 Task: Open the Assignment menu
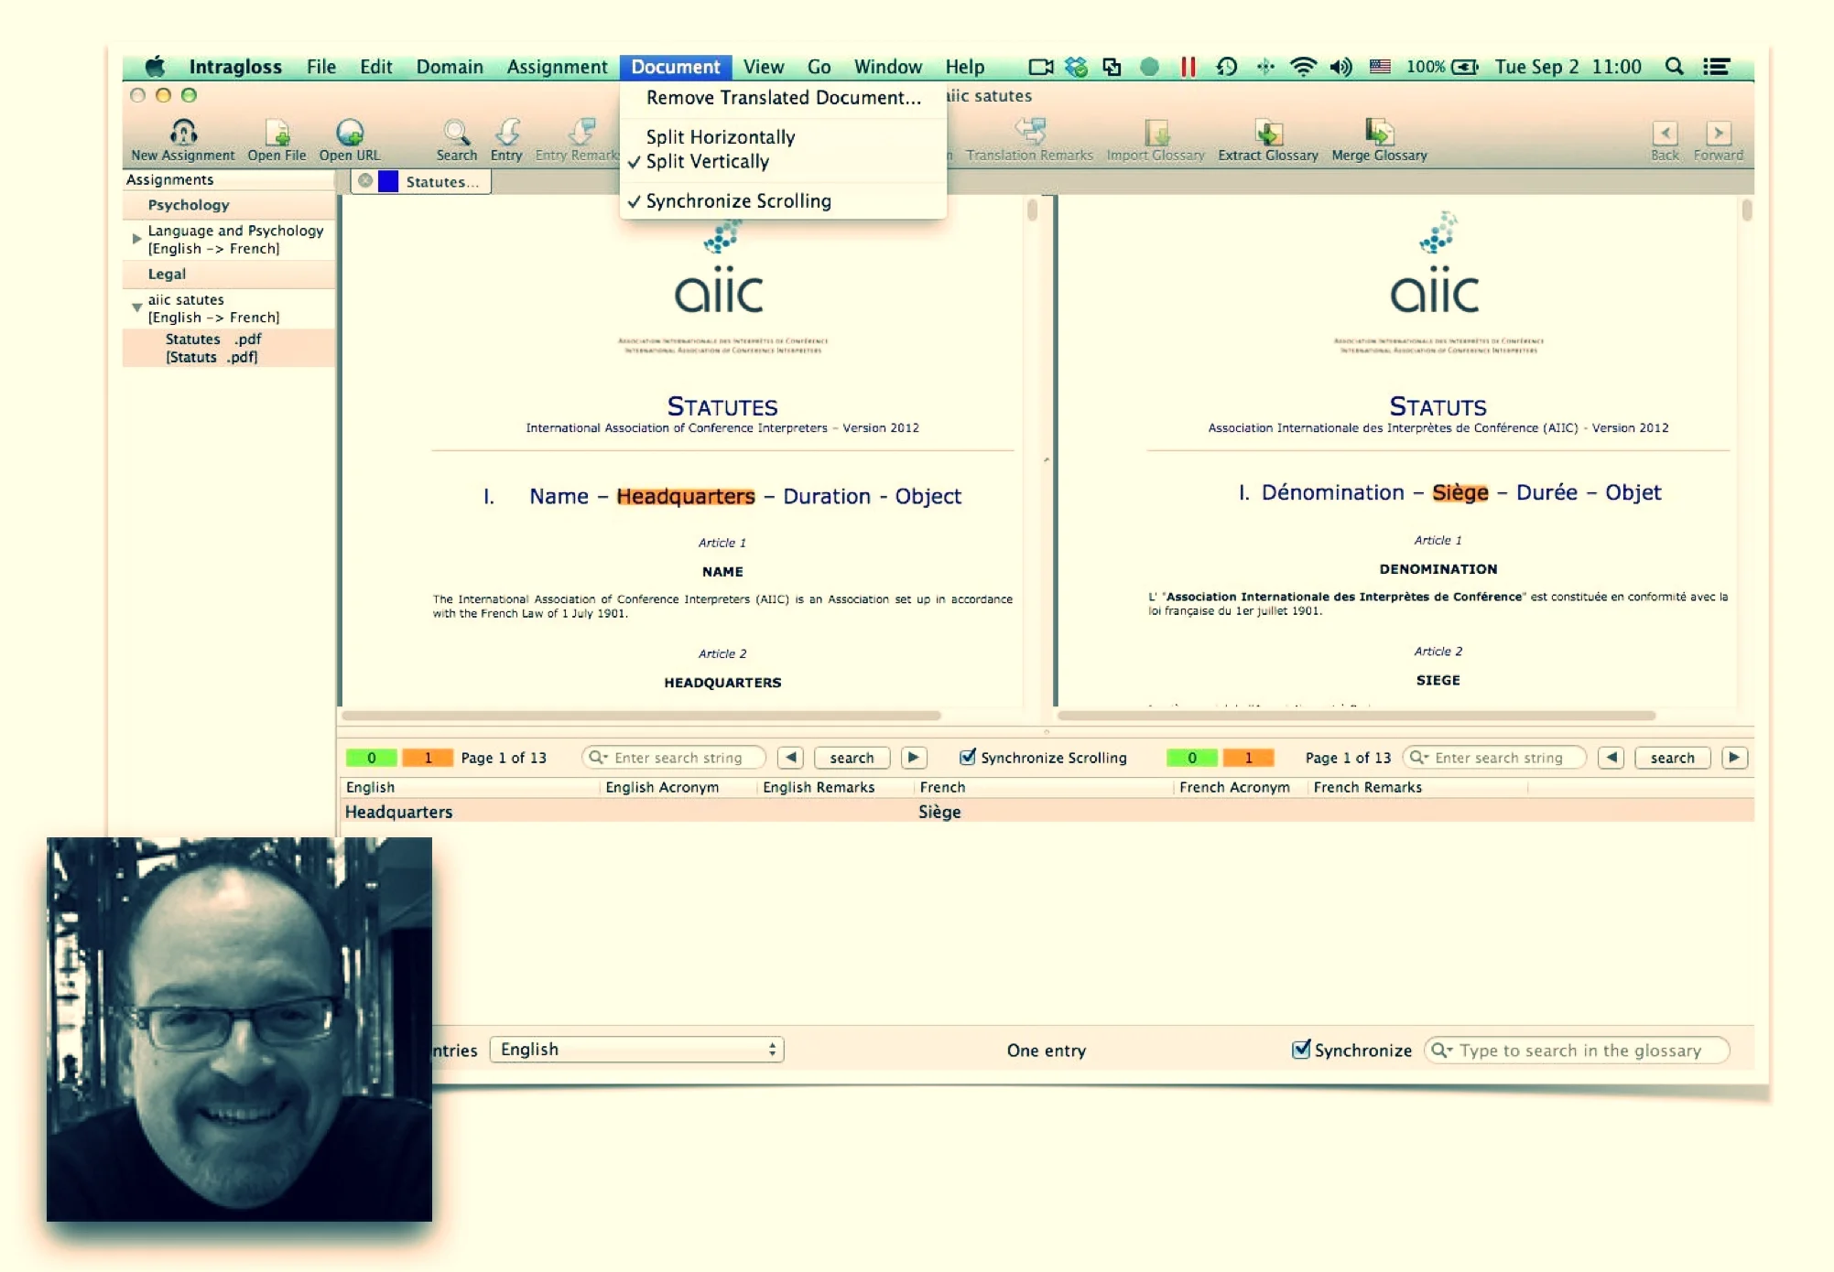(x=557, y=67)
